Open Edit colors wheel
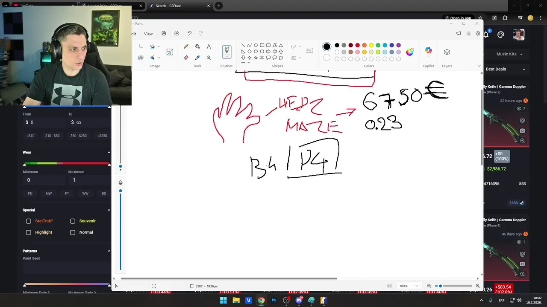The height and width of the screenshot is (307, 547). pyautogui.click(x=410, y=52)
